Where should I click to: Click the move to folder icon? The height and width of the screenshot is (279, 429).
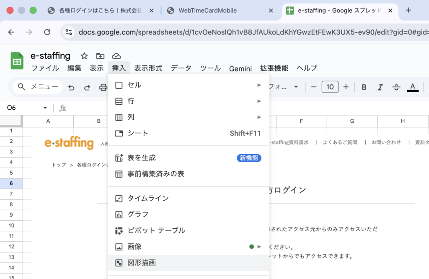pyautogui.click(x=100, y=56)
